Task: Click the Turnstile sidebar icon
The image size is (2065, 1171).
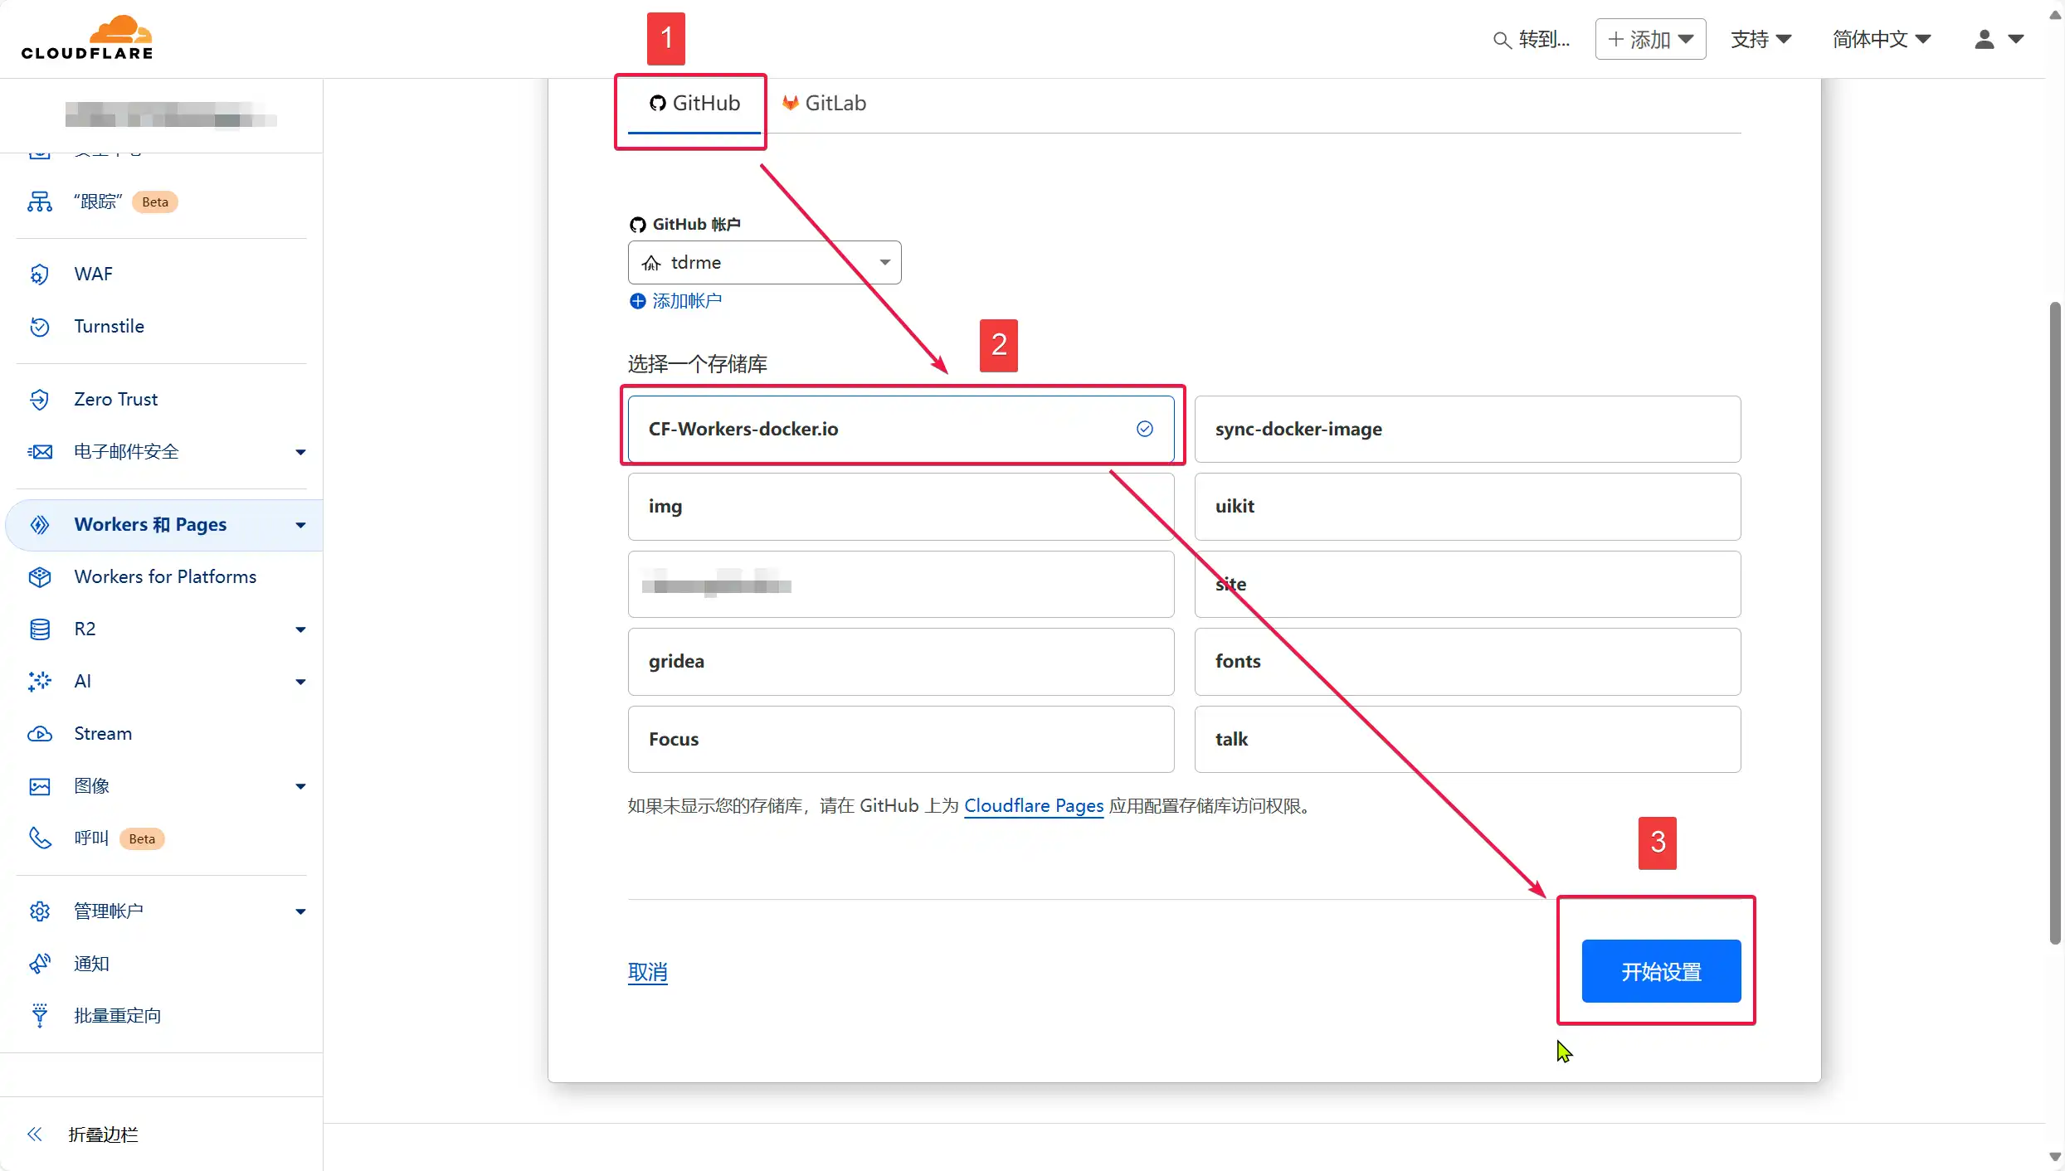Action: click(x=39, y=327)
